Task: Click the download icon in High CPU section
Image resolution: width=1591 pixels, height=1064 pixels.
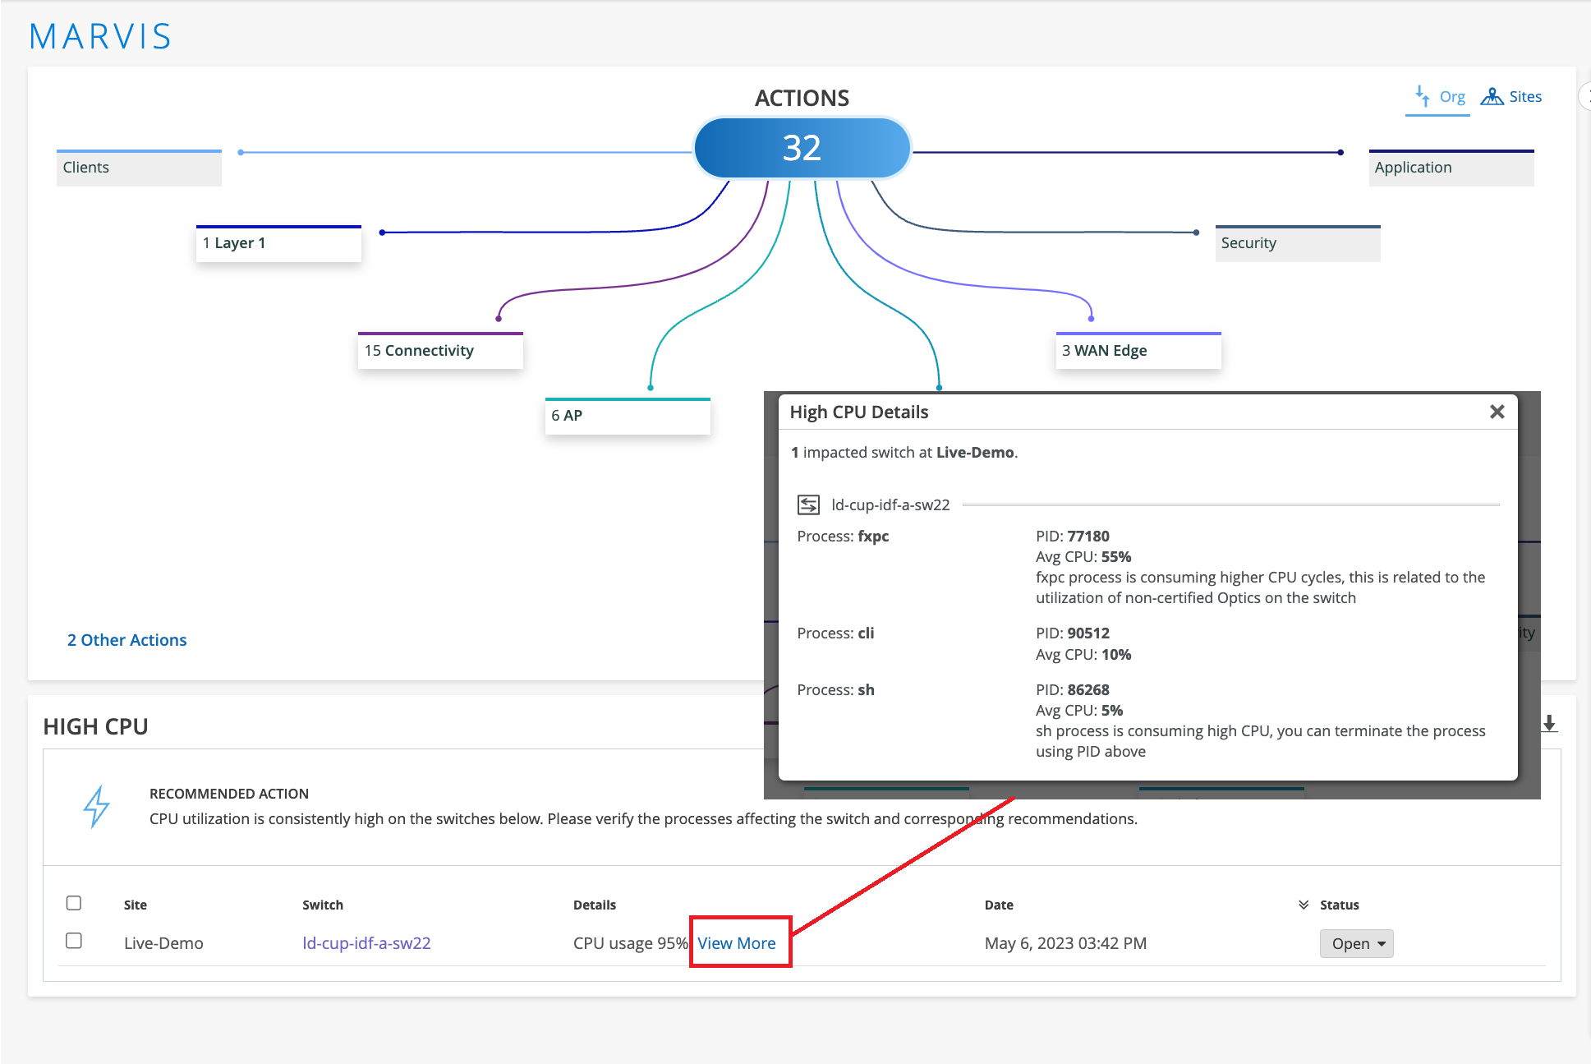Action: pyautogui.click(x=1549, y=724)
